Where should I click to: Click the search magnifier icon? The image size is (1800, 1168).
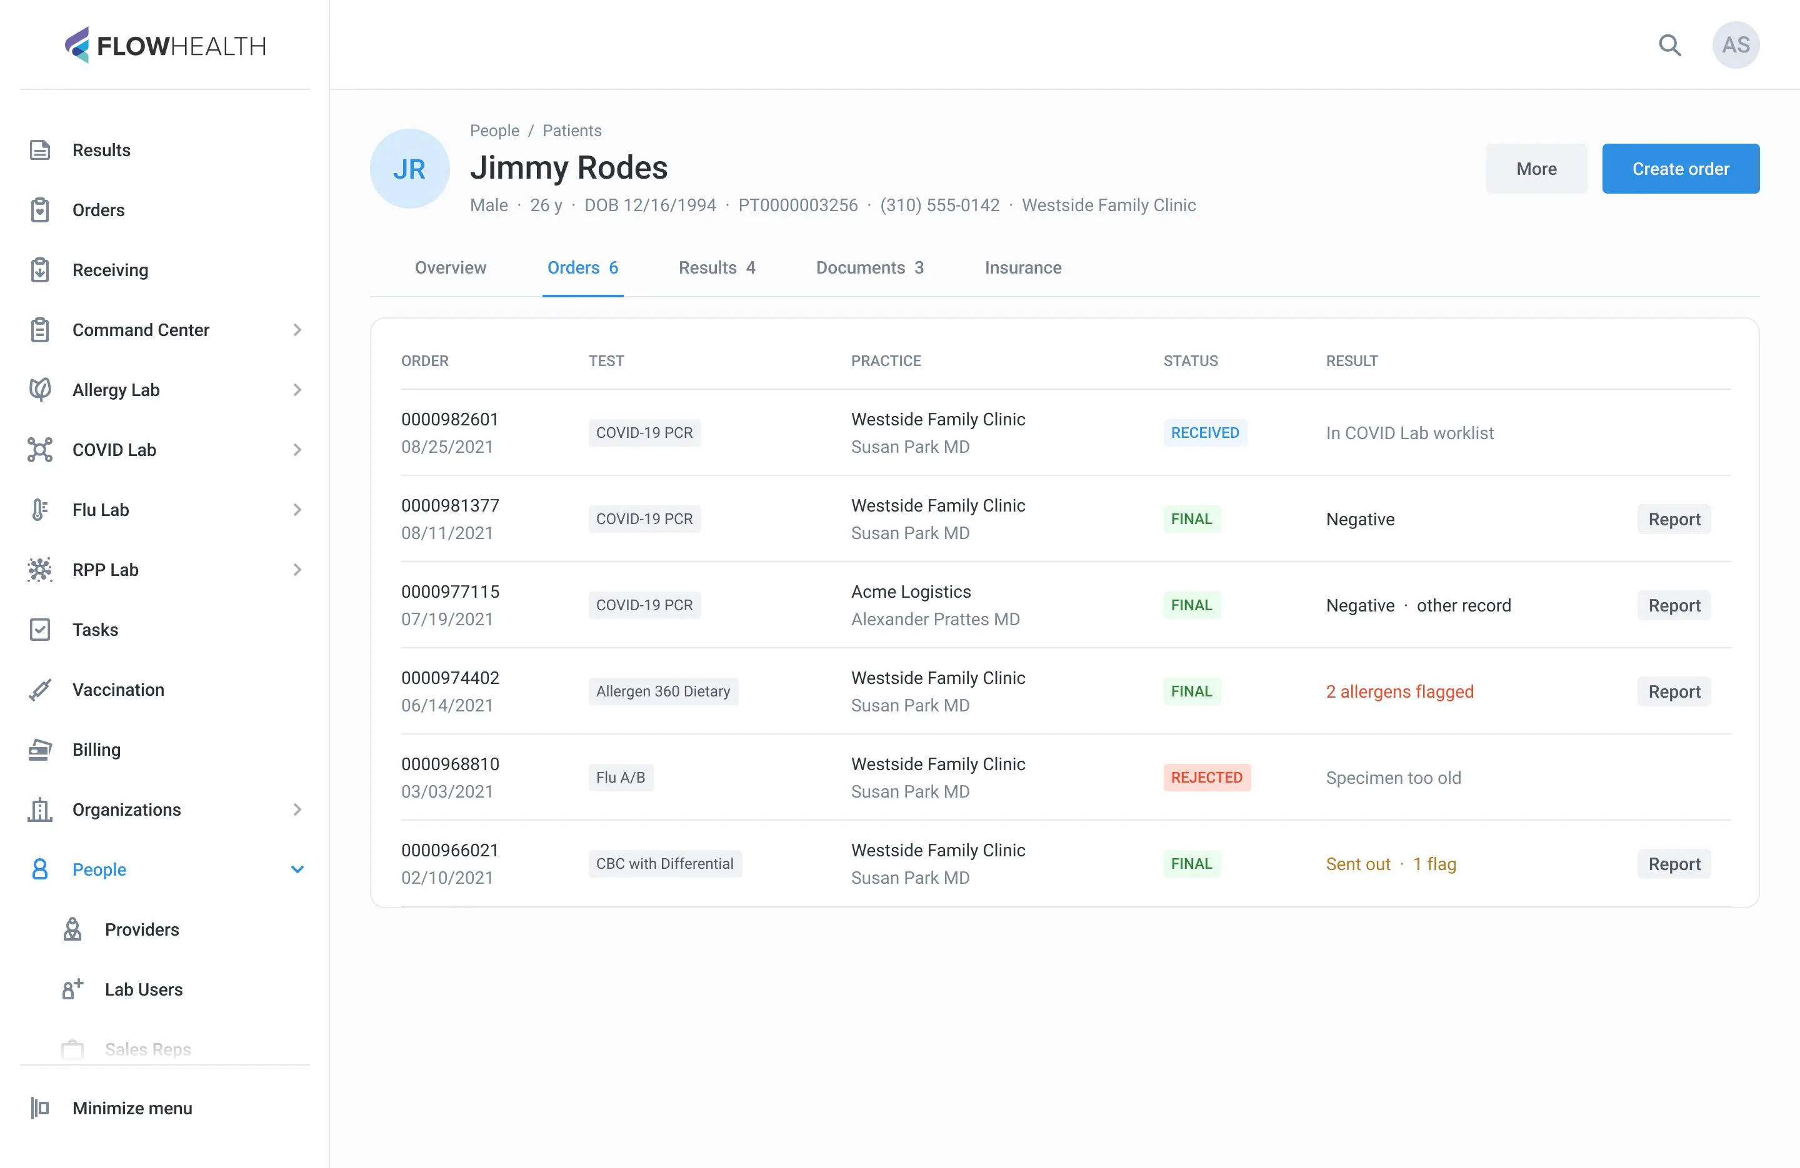click(x=1670, y=46)
